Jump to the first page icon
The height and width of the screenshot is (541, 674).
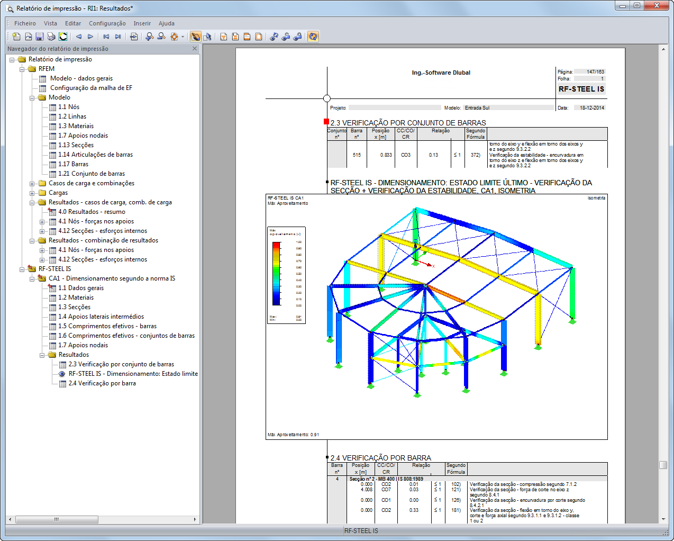click(106, 37)
